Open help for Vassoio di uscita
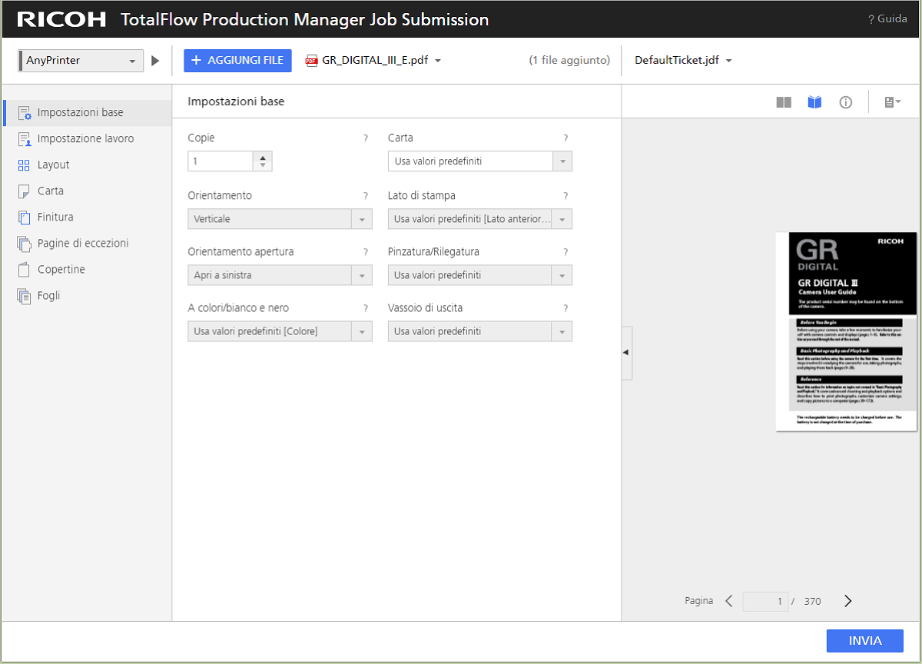 point(565,308)
